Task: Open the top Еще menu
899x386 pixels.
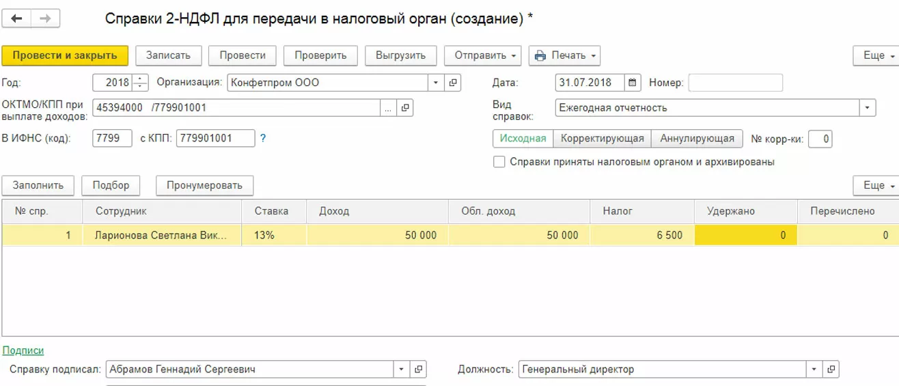Action: [877, 55]
